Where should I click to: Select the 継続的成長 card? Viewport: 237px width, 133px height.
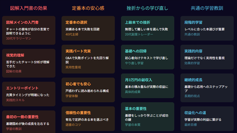click(x=207, y=88)
